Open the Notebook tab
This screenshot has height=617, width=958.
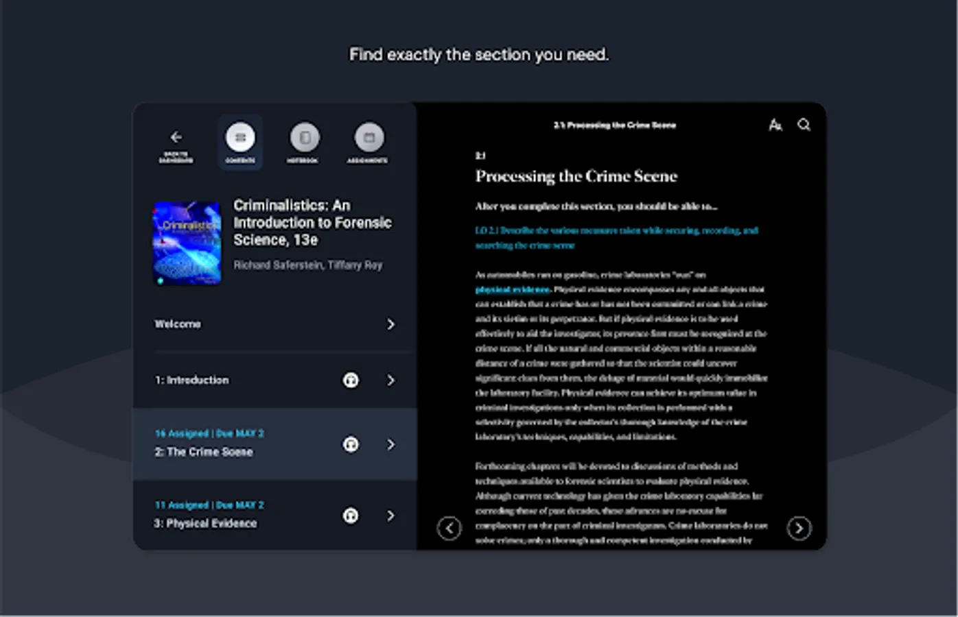coord(305,143)
